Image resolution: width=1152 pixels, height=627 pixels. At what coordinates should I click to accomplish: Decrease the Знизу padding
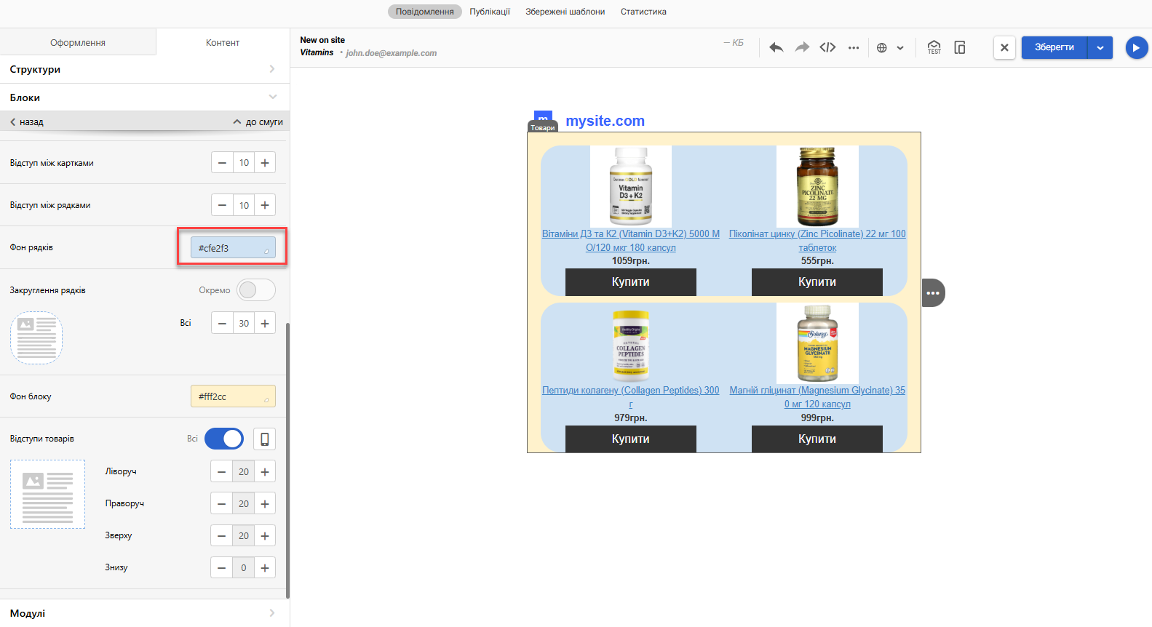222,567
